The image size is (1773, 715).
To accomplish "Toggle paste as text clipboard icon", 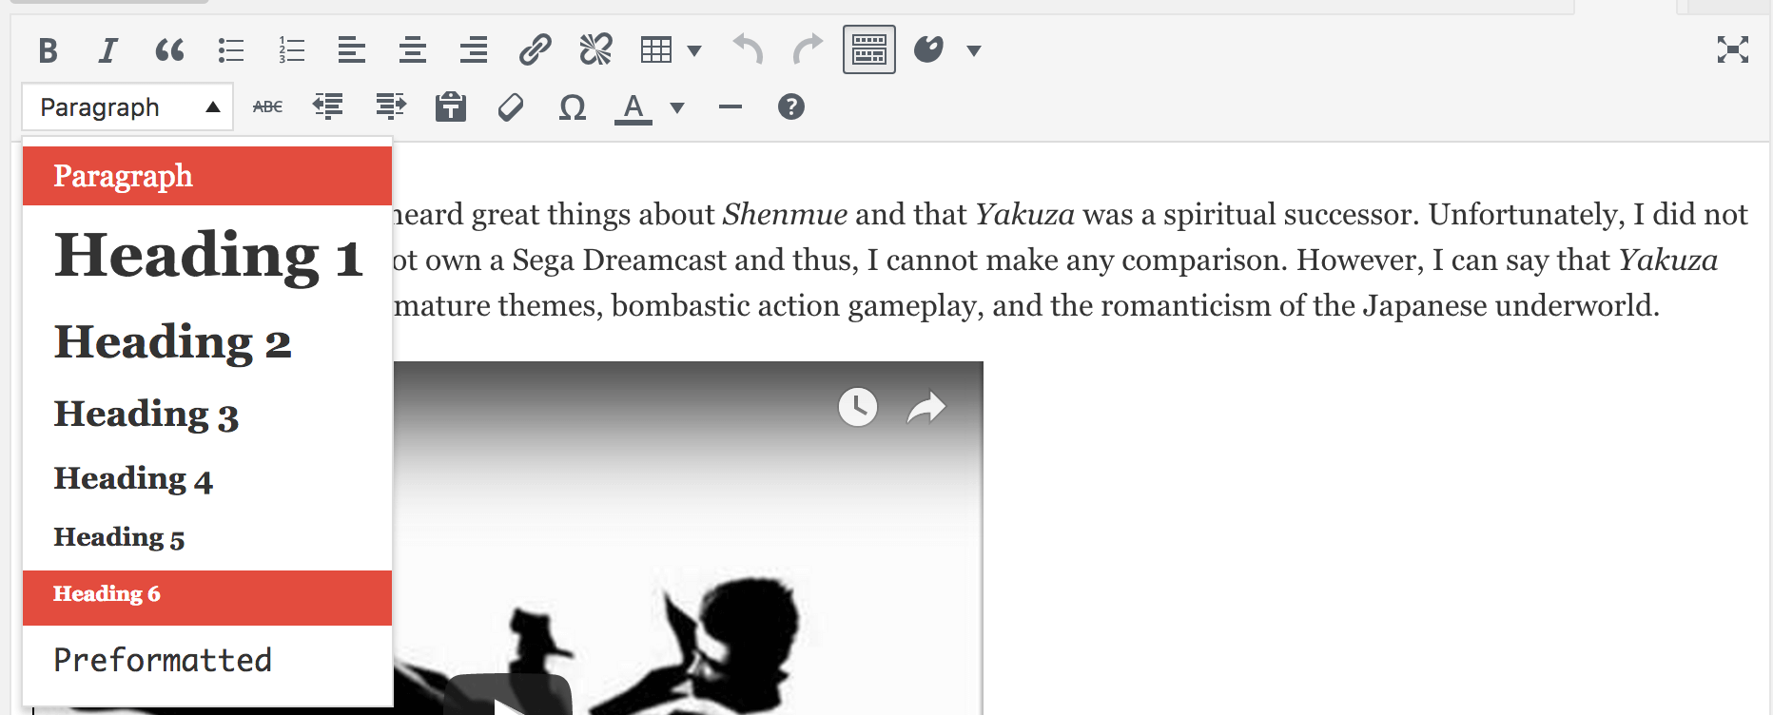I will (451, 106).
